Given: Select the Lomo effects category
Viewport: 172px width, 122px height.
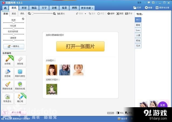Looking at the screenshot, I should [x=138, y=30].
